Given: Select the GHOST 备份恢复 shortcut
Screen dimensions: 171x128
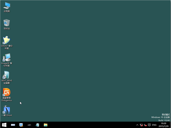Looking at the screenshot, I should coord(7,43).
